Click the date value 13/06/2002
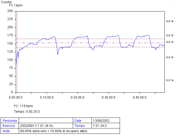181x137 pixels. tap(101, 121)
